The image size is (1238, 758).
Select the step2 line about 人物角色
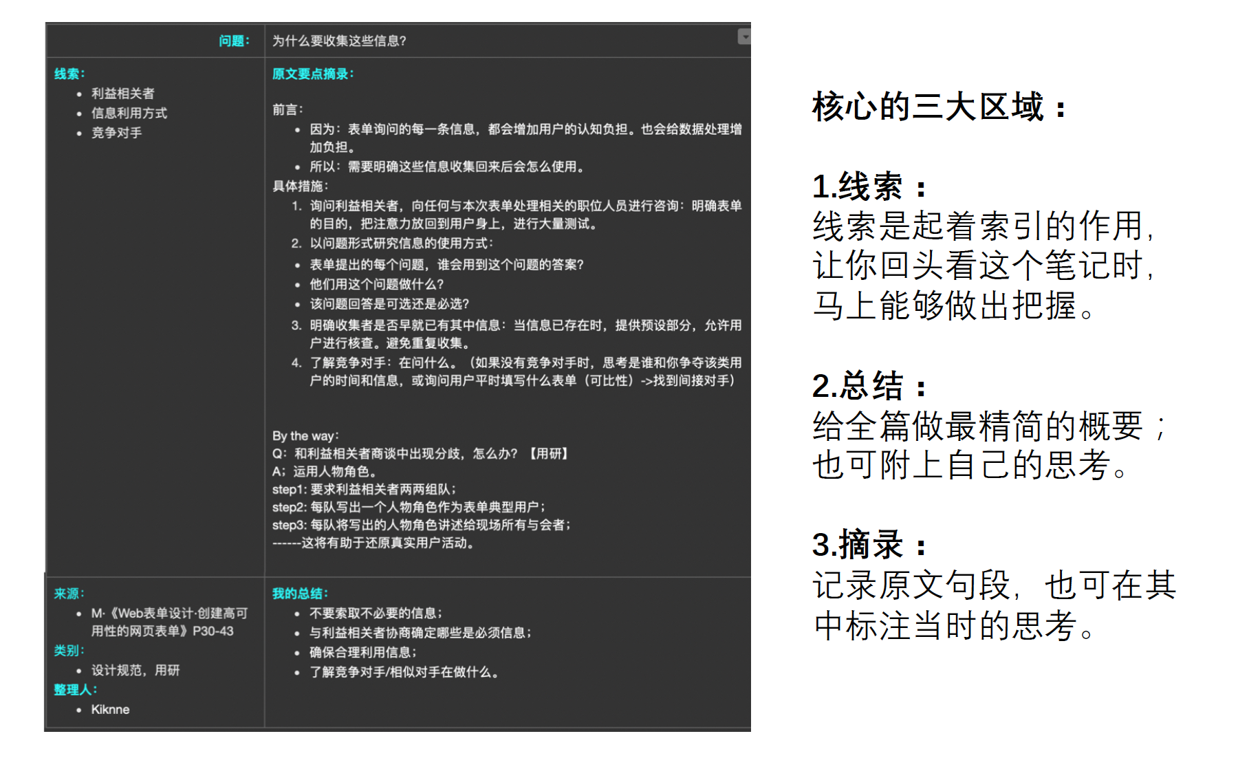(409, 507)
